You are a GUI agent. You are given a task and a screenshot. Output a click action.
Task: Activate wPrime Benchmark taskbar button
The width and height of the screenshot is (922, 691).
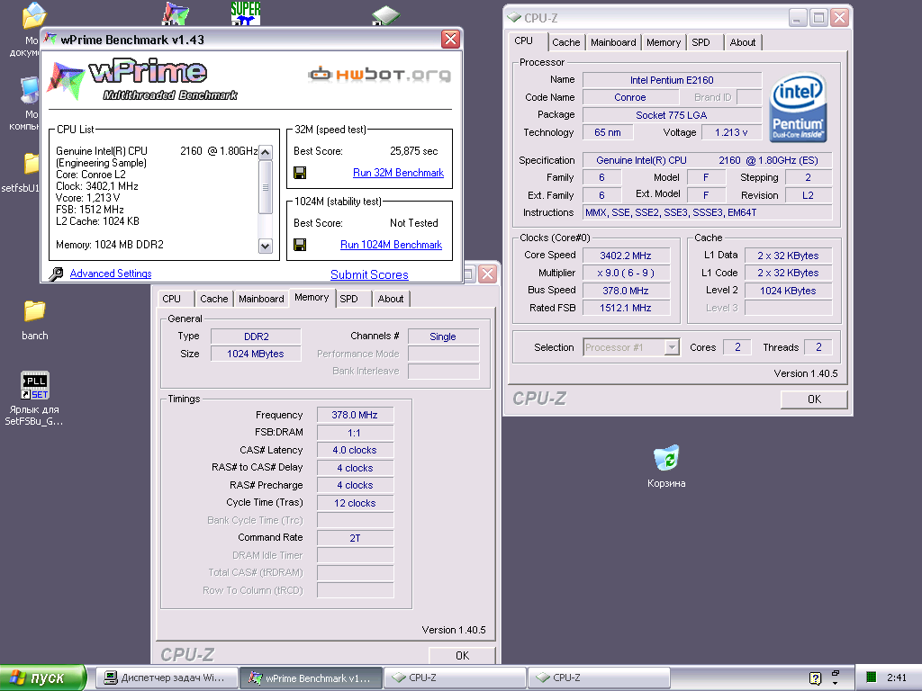point(311,678)
